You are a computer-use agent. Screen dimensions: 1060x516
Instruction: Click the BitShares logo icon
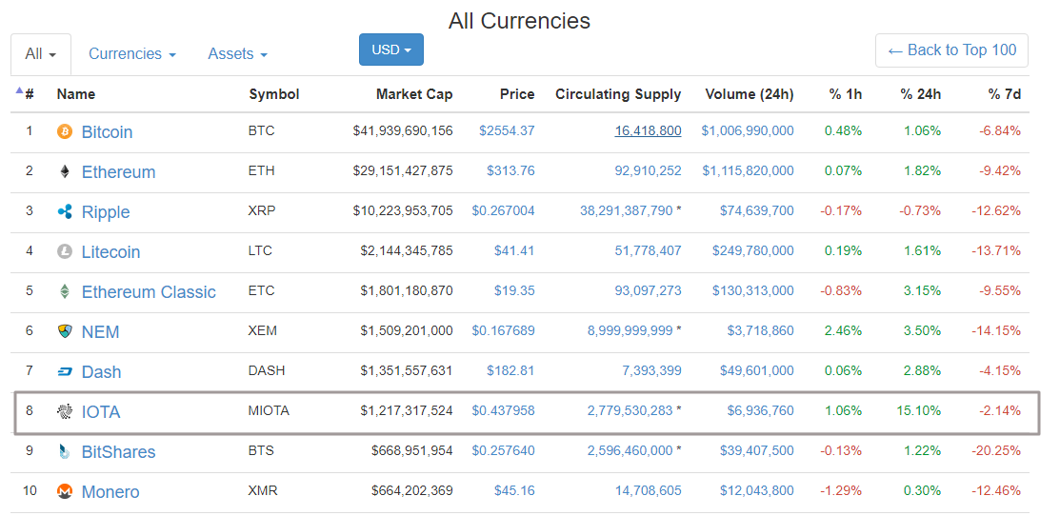coord(65,451)
